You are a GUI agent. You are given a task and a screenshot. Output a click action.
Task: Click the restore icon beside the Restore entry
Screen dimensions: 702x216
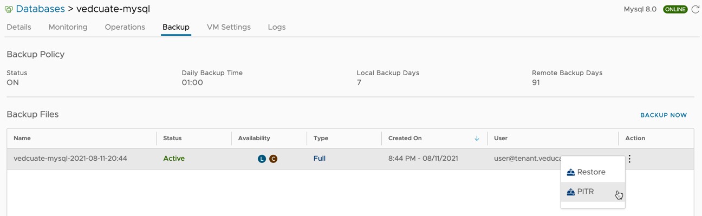tap(570, 173)
